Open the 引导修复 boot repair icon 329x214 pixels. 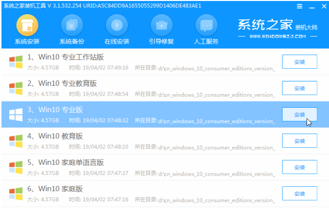[162, 25]
